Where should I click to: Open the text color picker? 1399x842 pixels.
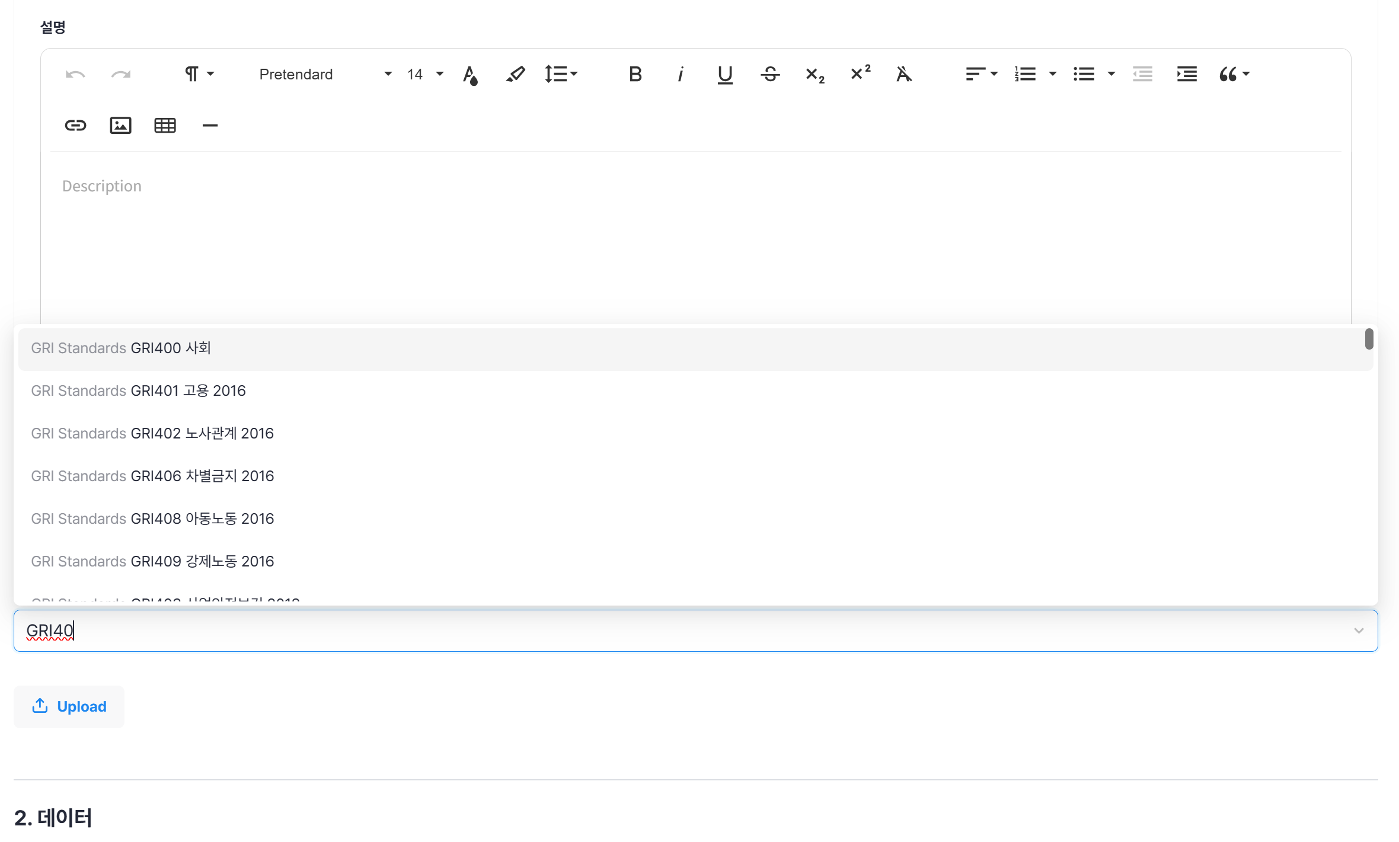[470, 75]
